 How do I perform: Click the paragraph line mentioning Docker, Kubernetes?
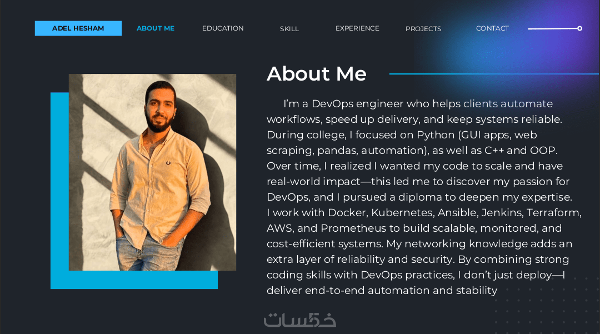[424, 212]
